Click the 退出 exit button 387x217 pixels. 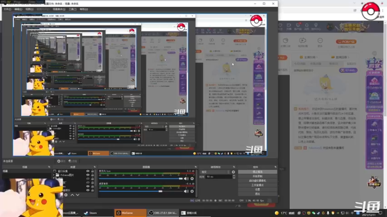coord(257,194)
